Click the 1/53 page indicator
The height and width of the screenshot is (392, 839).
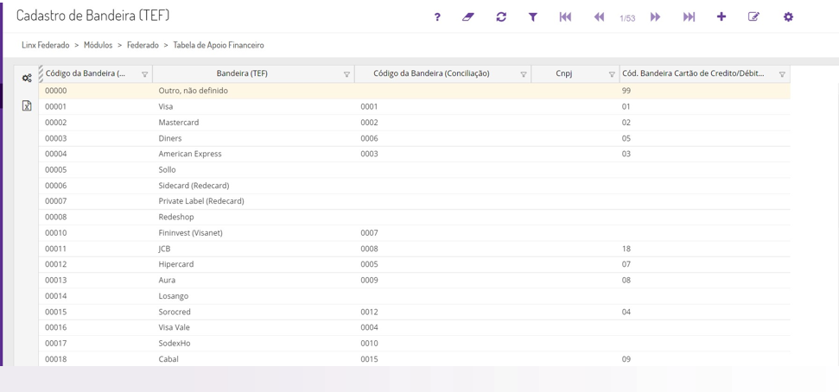[x=627, y=18]
